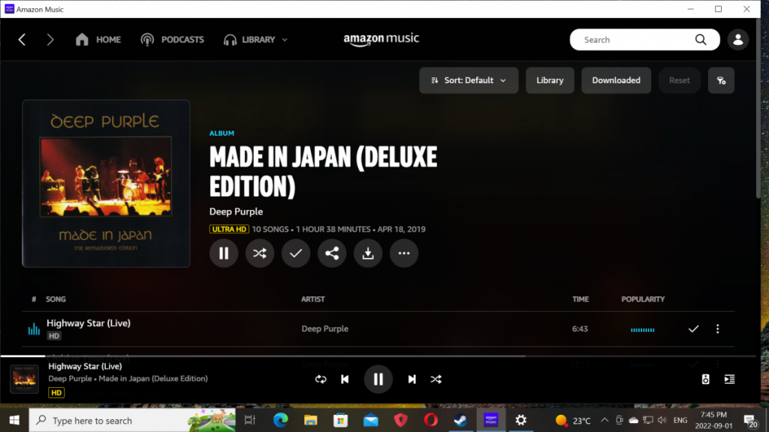Screen dimensions: 769x432
Task: Open the Highway Star row three-dot menu
Action: [x=717, y=328]
